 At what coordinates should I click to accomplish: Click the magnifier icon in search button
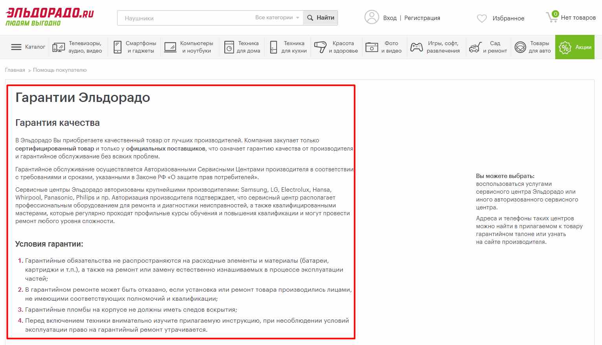click(x=310, y=18)
